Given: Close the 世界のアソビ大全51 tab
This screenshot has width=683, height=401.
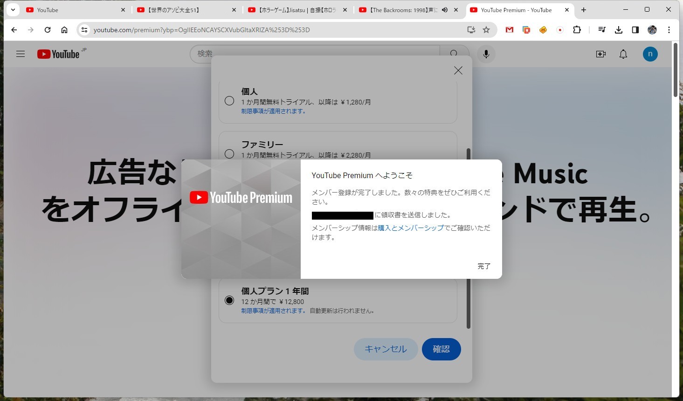Looking at the screenshot, I should pyautogui.click(x=234, y=10).
